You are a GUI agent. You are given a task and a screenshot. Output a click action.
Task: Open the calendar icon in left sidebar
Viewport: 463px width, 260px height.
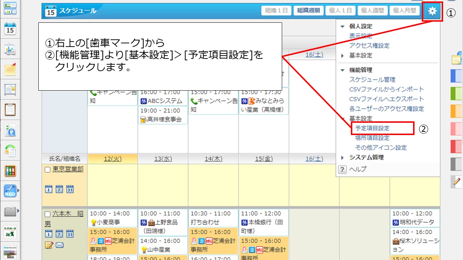[x=10, y=29]
